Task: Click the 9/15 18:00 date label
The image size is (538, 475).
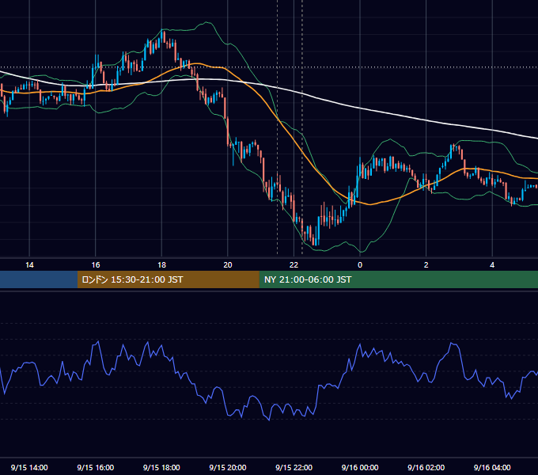Action: 161,467
